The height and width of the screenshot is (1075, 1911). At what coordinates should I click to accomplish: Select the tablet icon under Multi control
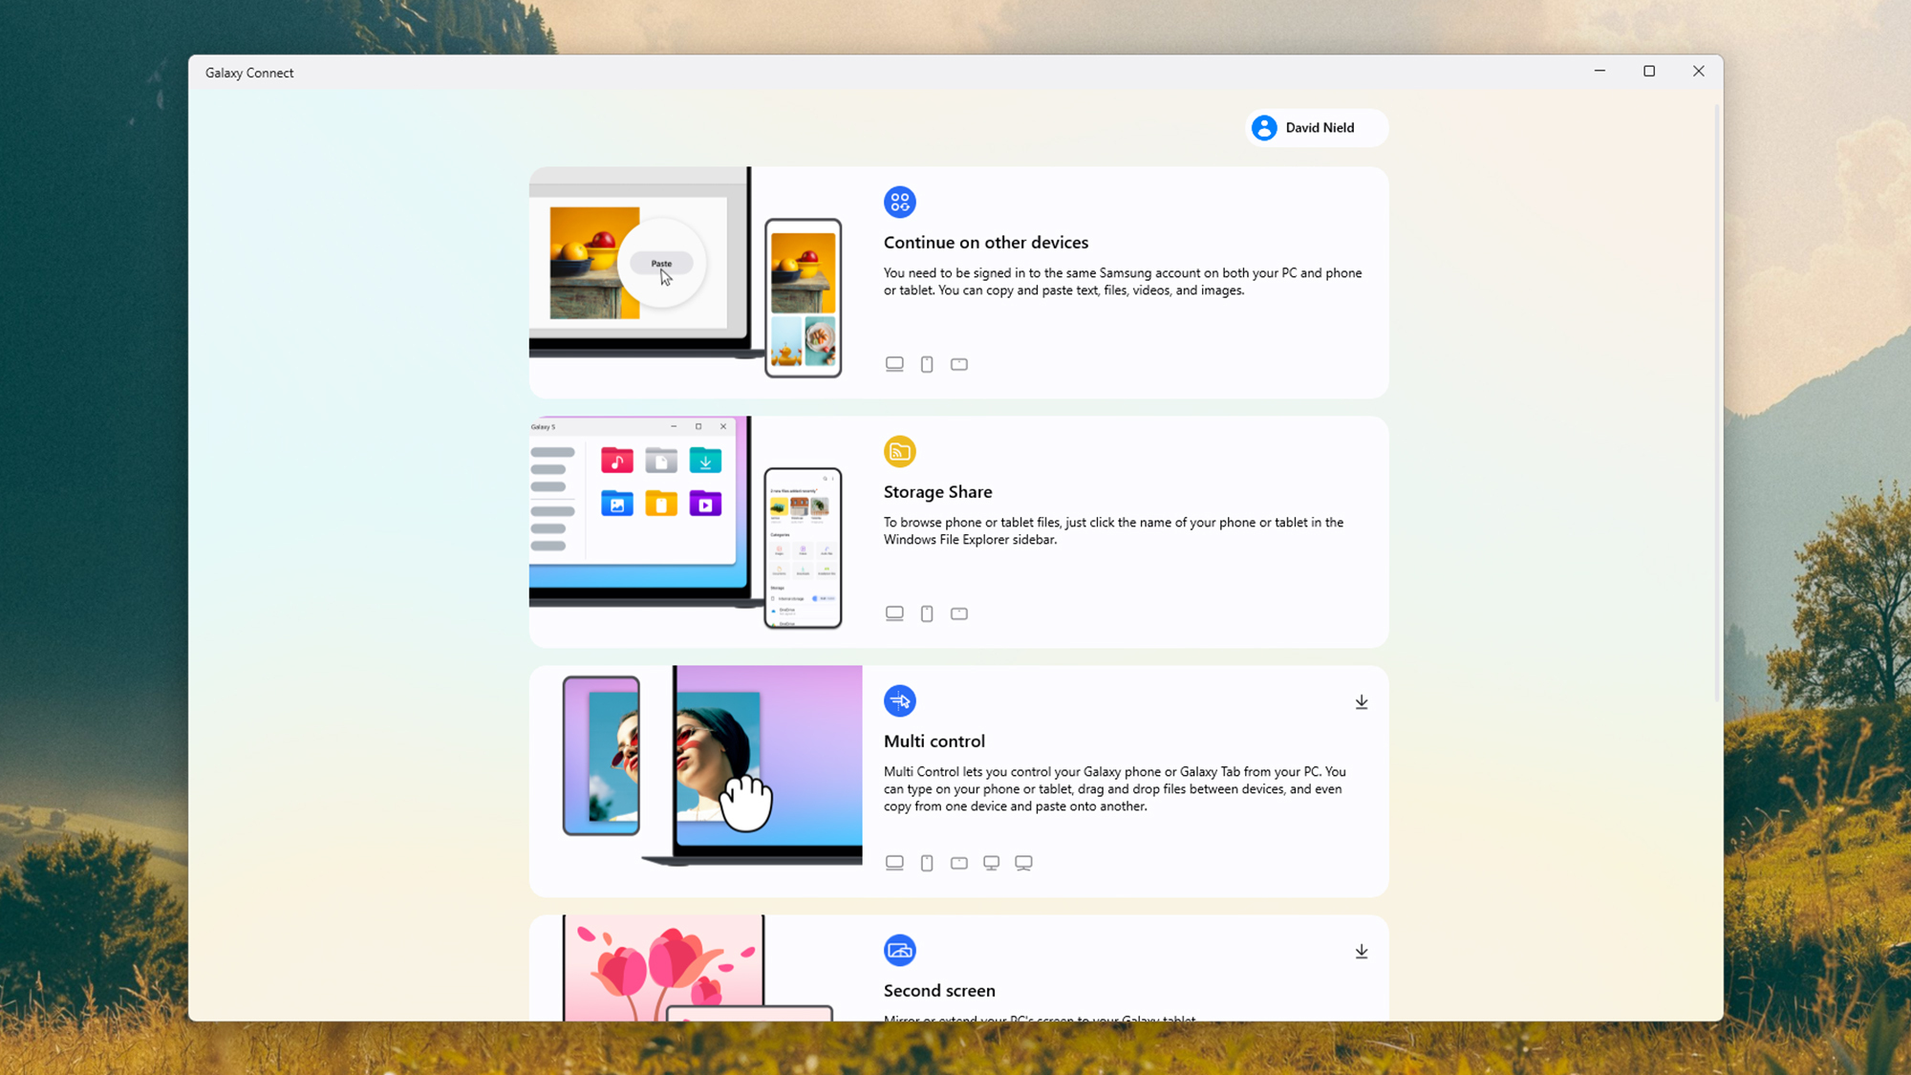click(x=958, y=862)
